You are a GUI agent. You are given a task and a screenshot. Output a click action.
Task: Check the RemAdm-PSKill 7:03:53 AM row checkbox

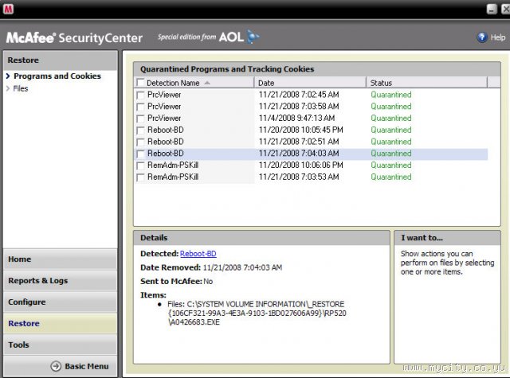[x=140, y=177]
